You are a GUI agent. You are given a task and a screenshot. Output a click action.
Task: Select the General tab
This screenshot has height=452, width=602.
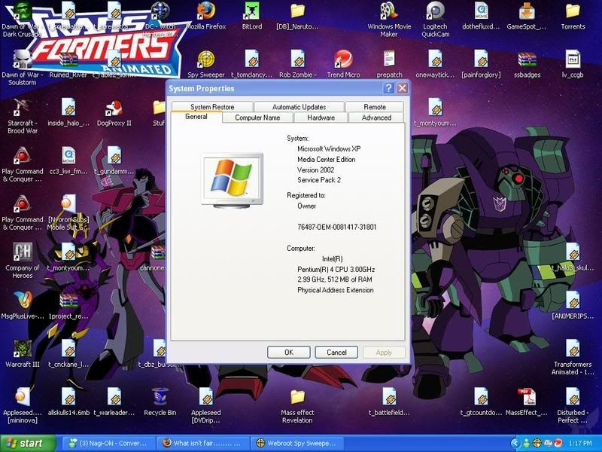196,117
